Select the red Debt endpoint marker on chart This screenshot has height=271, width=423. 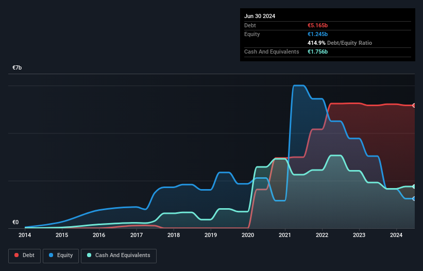414,106
